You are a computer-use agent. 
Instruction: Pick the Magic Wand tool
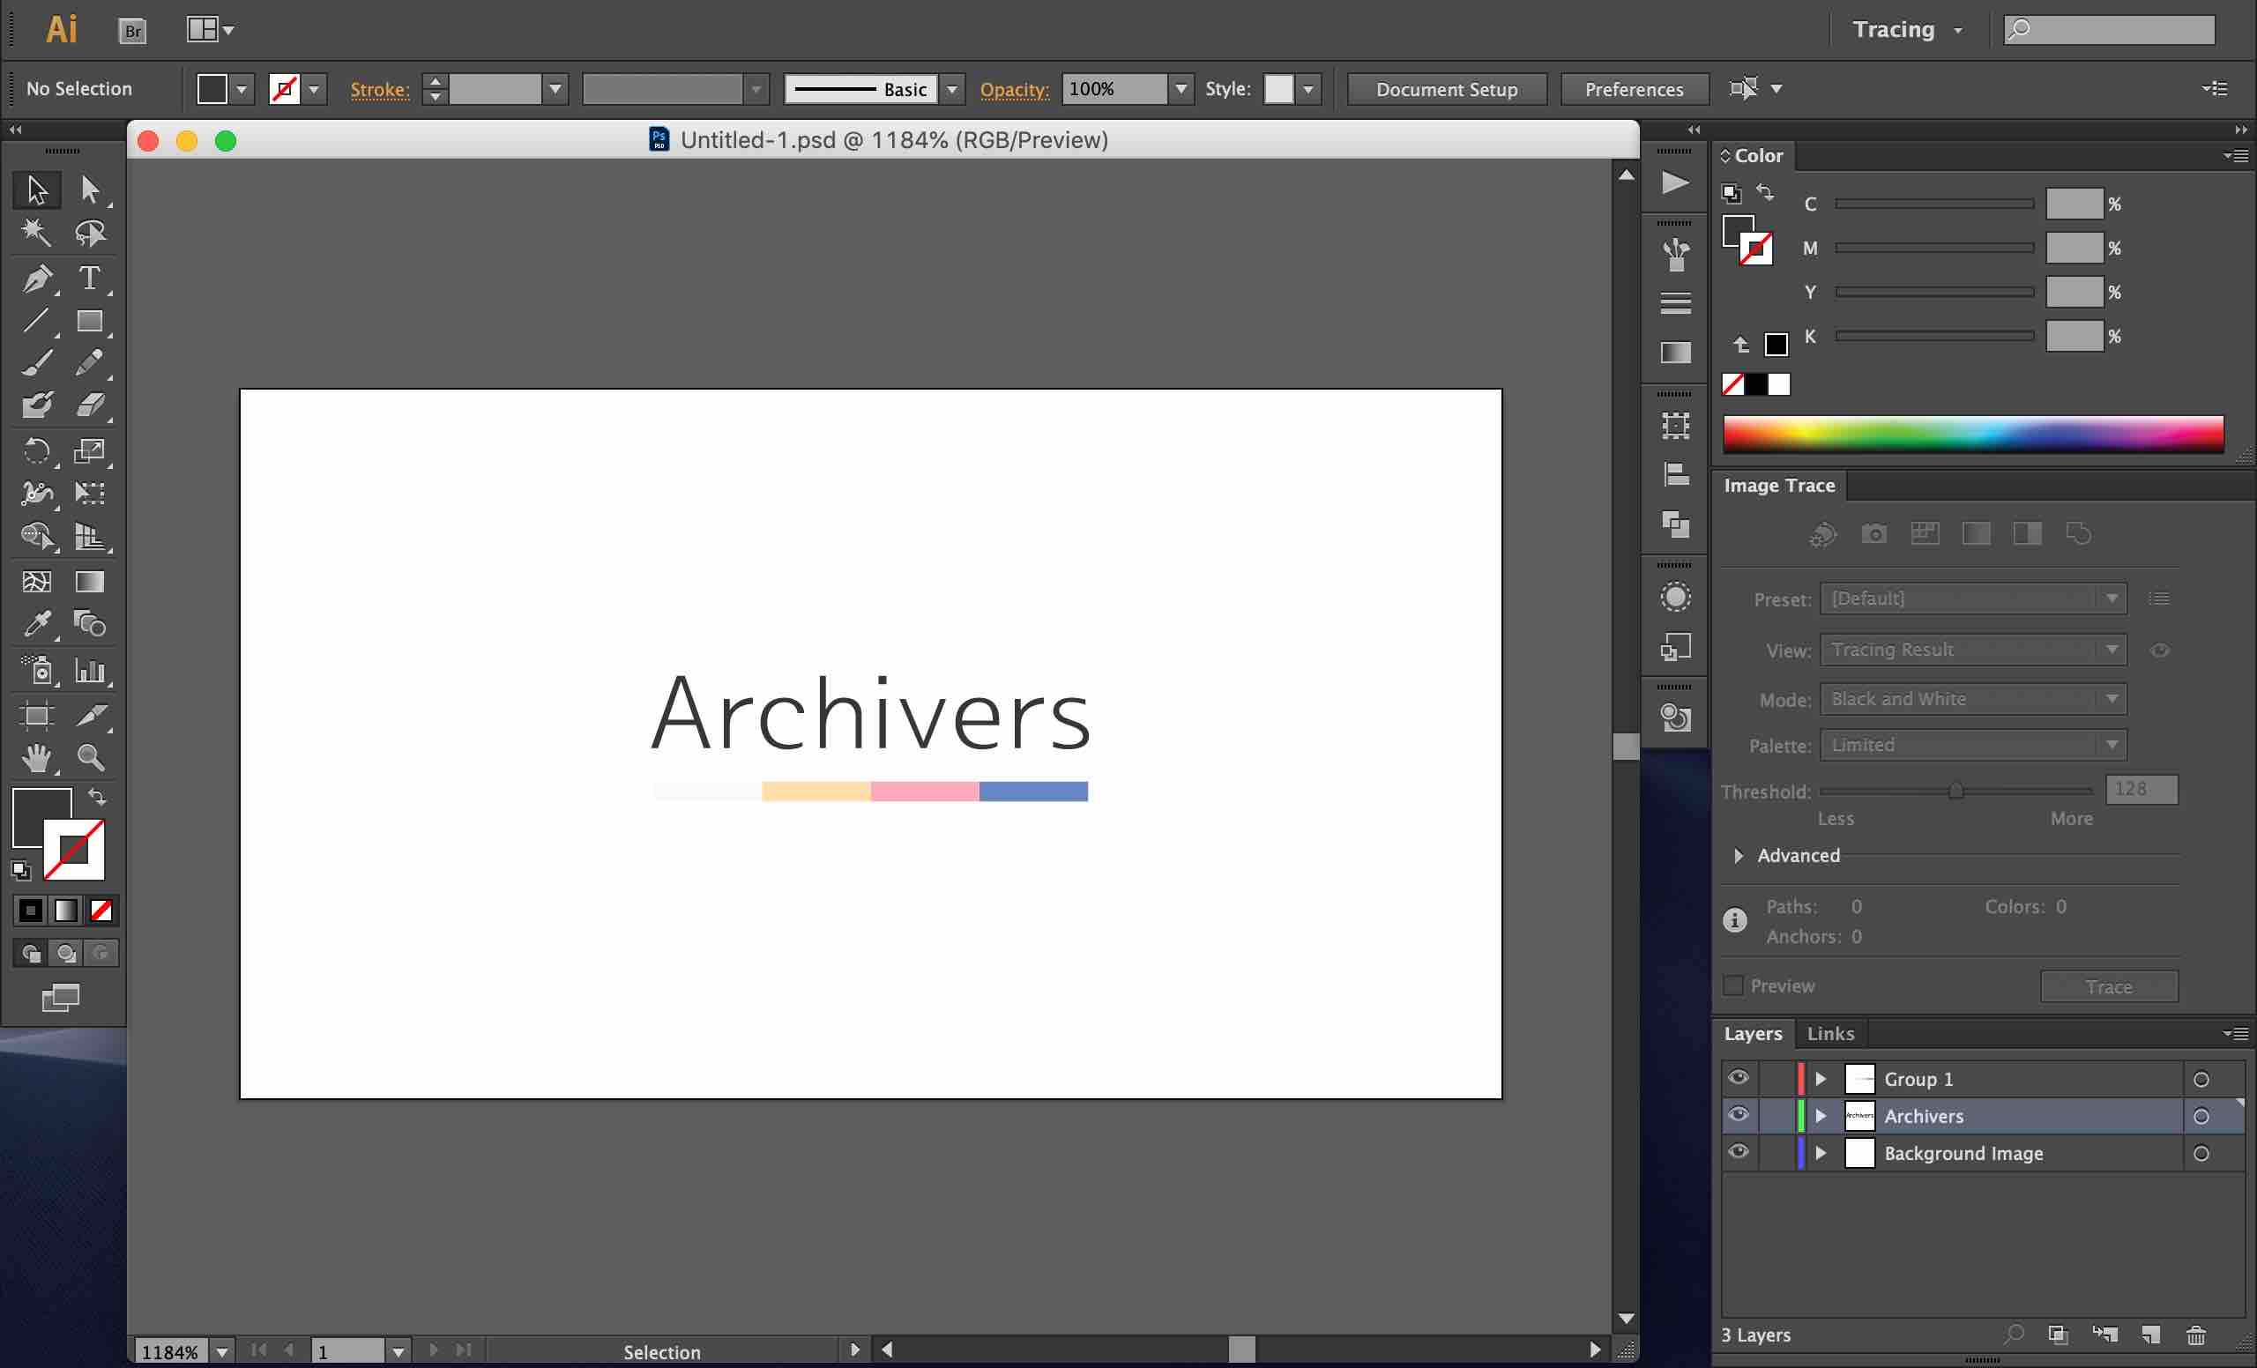tap(37, 233)
